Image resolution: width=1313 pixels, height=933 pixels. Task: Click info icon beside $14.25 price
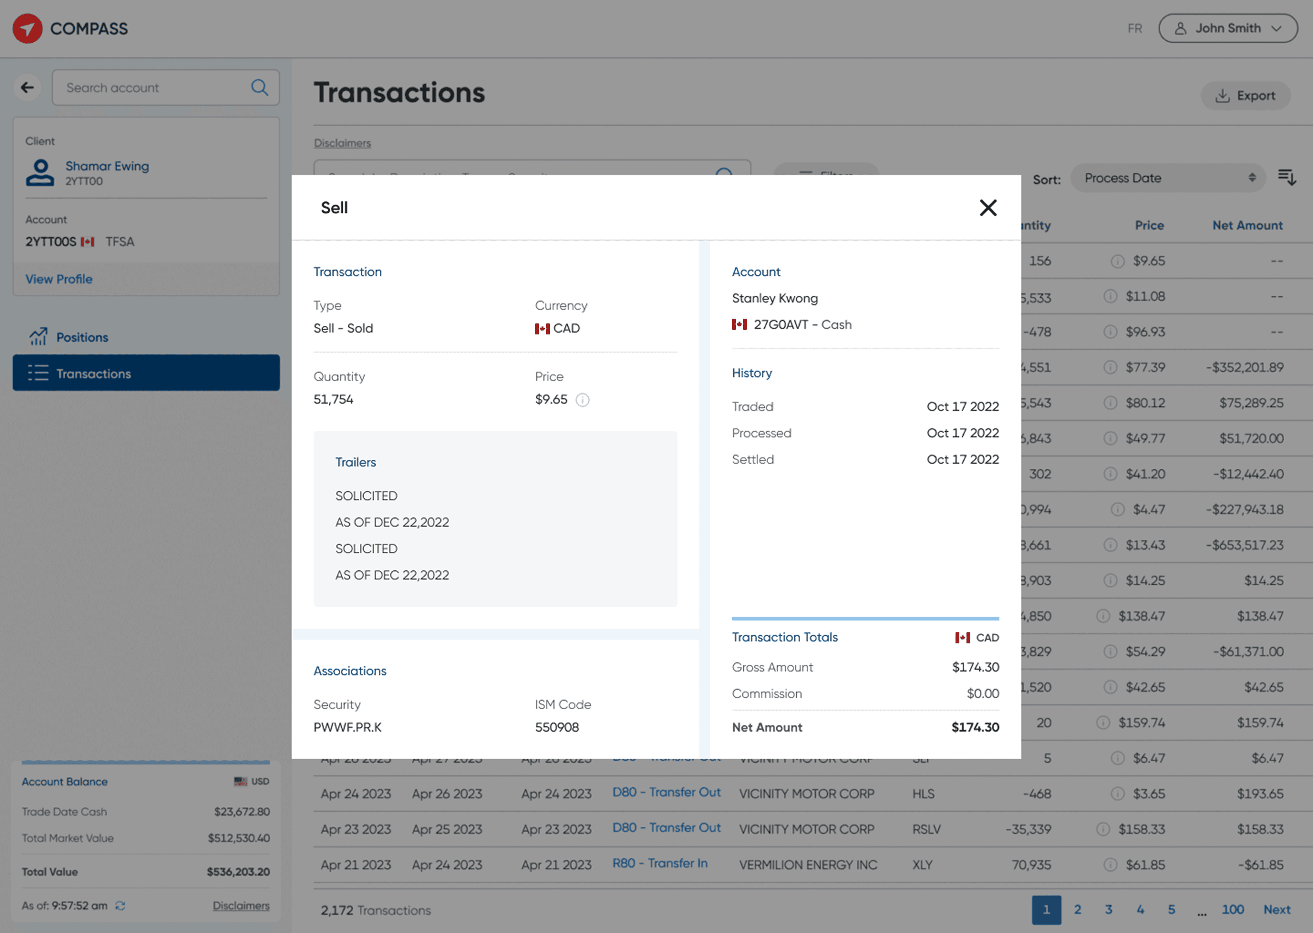1110,580
